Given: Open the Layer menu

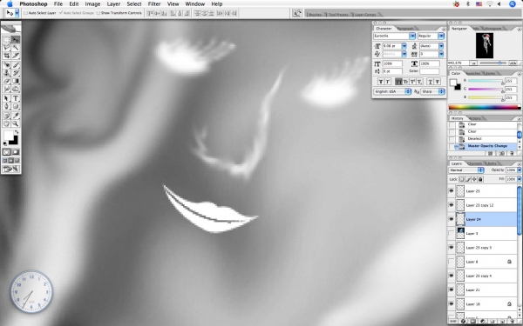Looking at the screenshot, I should pyautogui.click(x=113, y=4).
